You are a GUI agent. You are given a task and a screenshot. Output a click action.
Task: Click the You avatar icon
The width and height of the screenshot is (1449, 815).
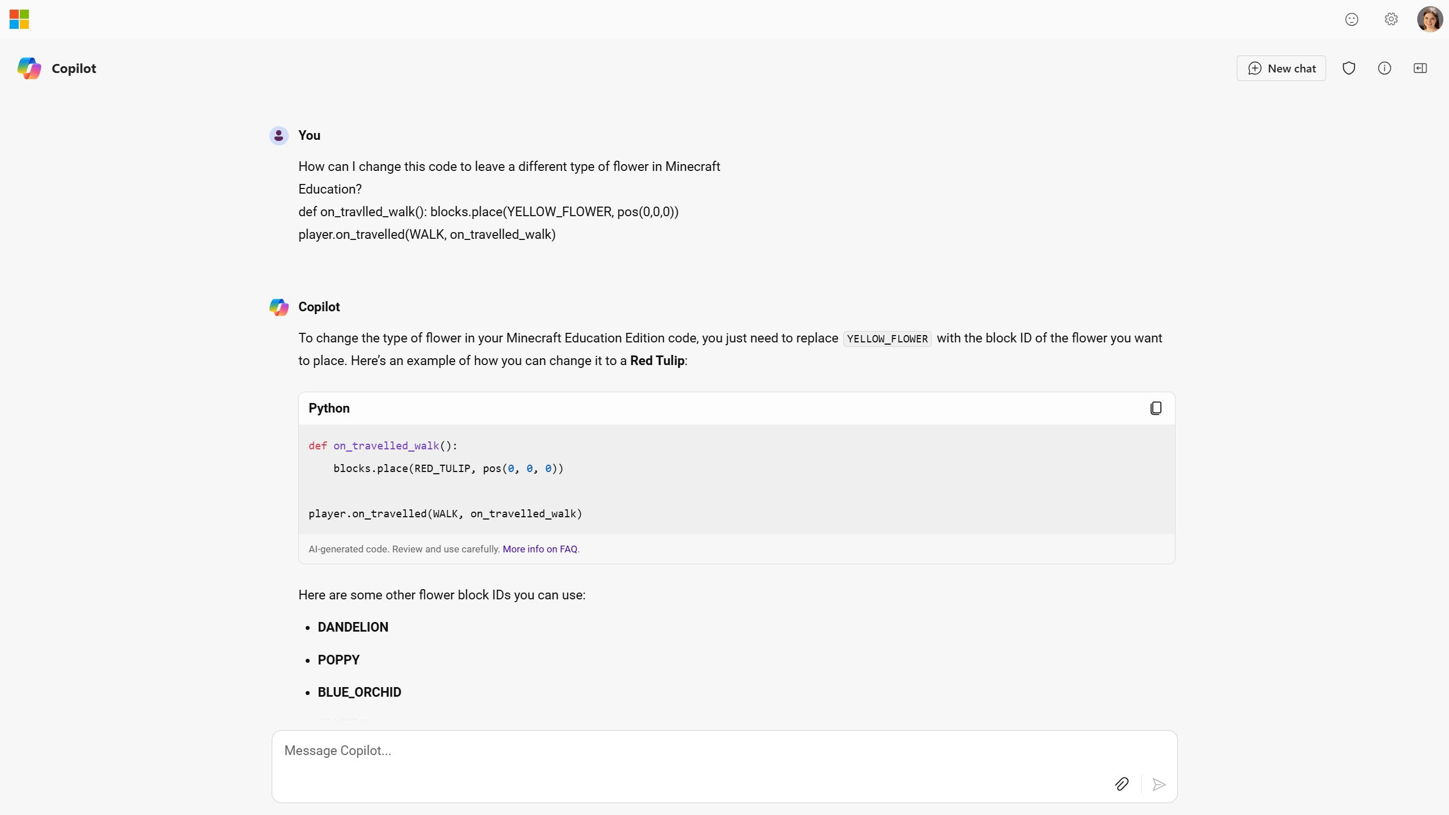pyautogui.click(x=278, y=136)
